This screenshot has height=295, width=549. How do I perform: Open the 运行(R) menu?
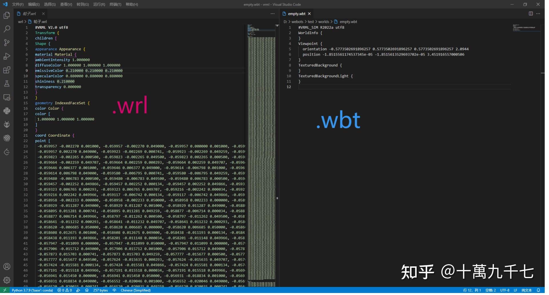tap(99, 4)
